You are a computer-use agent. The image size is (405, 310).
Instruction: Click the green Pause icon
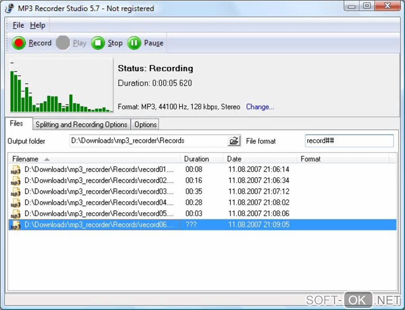tap(134, 43)
